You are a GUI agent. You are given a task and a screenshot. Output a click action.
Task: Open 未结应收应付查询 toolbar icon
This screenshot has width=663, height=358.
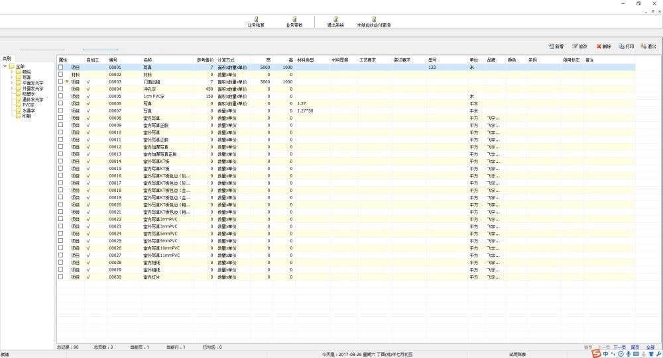click(x=374, y=22)
